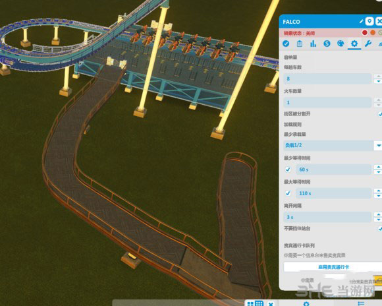382x306 pixels.
Task: Open the wrench maintenance tab
Action: (x=368, y=44)
